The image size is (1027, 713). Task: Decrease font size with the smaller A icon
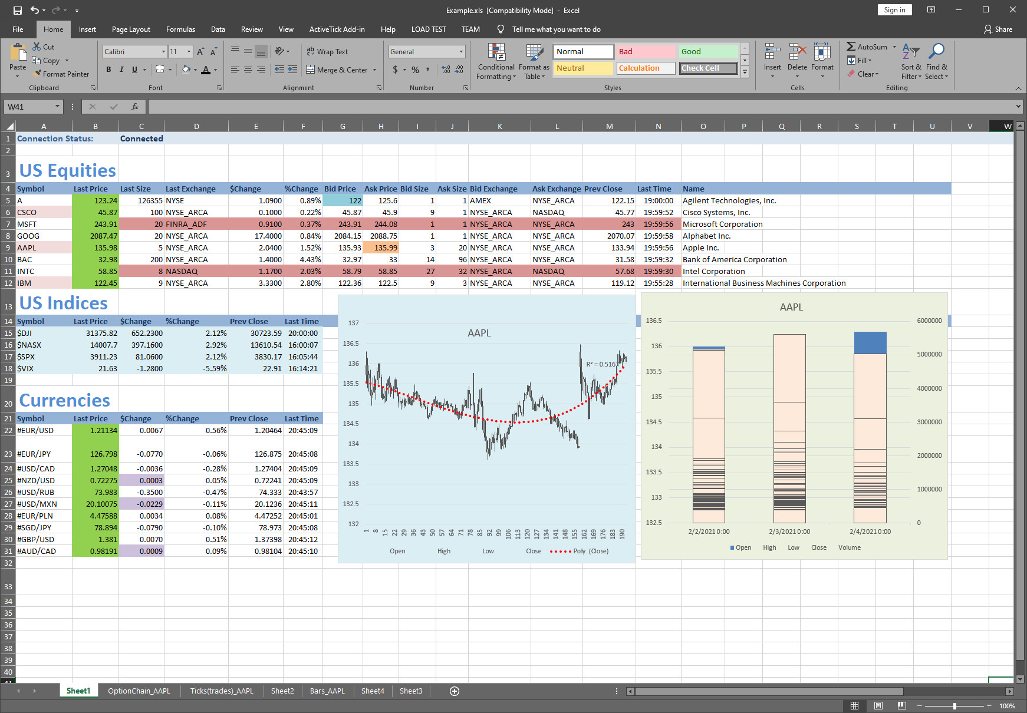(213, 52)
